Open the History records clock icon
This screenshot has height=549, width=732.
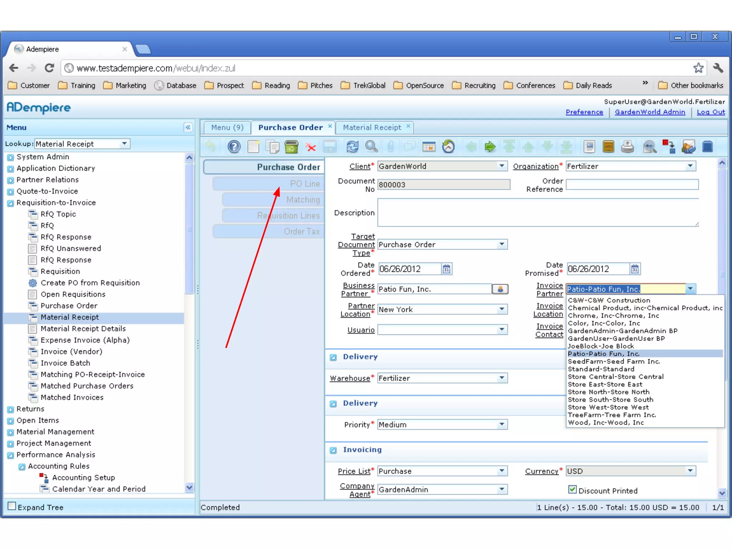pyautogui.click(x=448, y=147)
